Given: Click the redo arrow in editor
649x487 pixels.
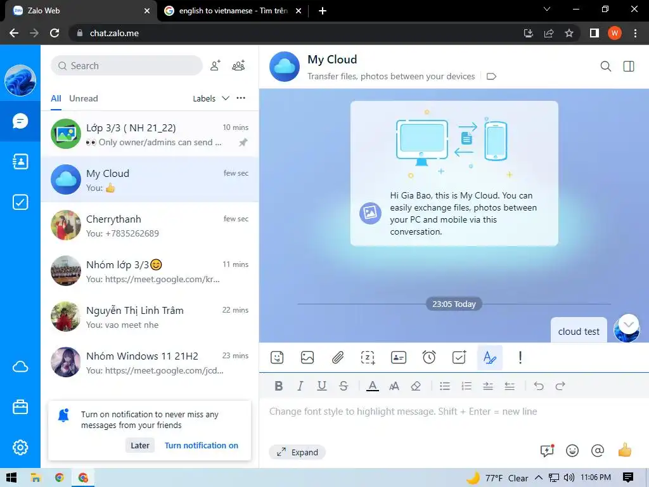Looking at the screenshot, I should click(x=560, y=386).
